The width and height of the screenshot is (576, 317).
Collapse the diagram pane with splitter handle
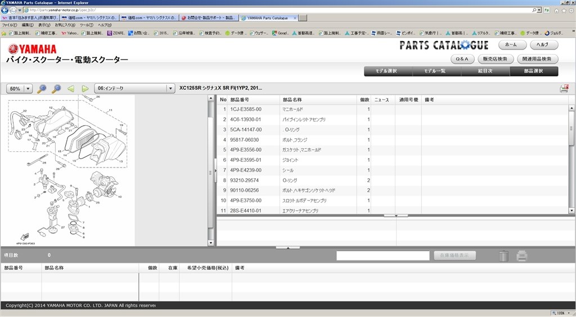215,171
